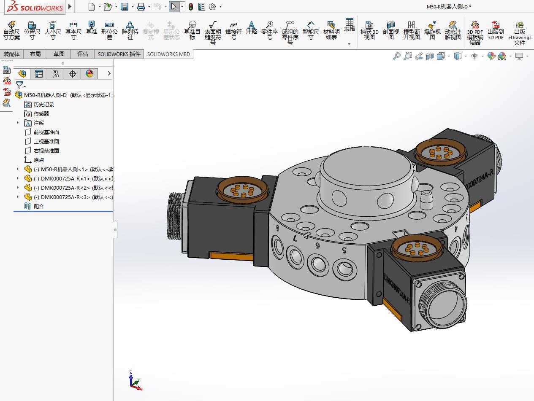Viewport: 534px width, 401px height.
Task: Open the SOLIDWORKS 插件 tab
Action: click(x=119, y=54)
